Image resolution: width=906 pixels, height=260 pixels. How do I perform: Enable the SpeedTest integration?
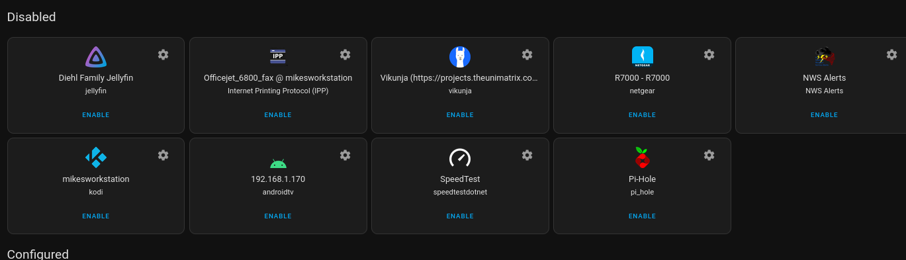pyautogui.click(x=460, y=216)
